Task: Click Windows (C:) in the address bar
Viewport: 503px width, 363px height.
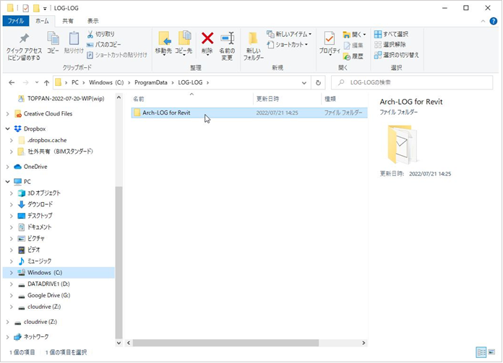Action: [x=106, y=83]
